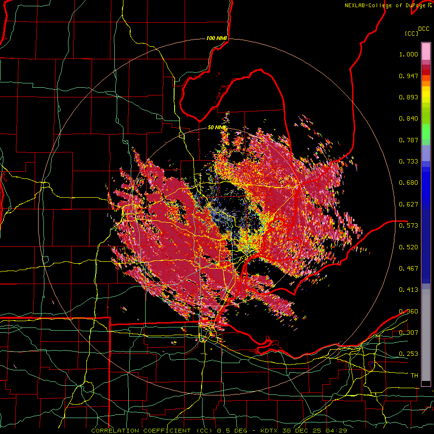Click the 0.360 scale value
The width and height of the screenshot is (434, 434).
pyautogui.click(x=408, y=312)
